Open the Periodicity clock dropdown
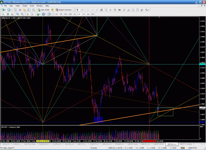The width and height of the screenshot is (206, 150). 44,14
